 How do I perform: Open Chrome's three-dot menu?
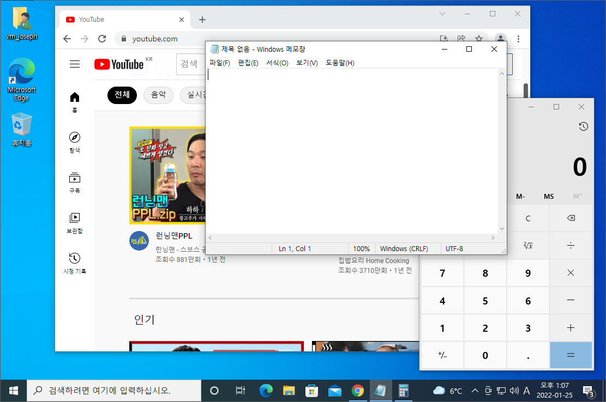pos(518,39)
